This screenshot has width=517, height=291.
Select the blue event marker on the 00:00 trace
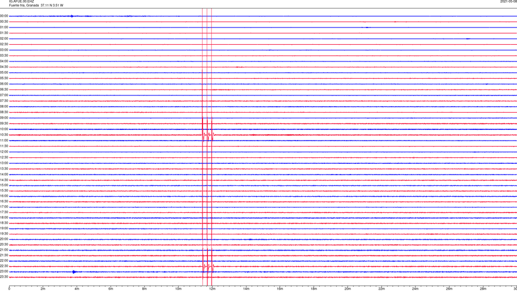coord(72,16)
